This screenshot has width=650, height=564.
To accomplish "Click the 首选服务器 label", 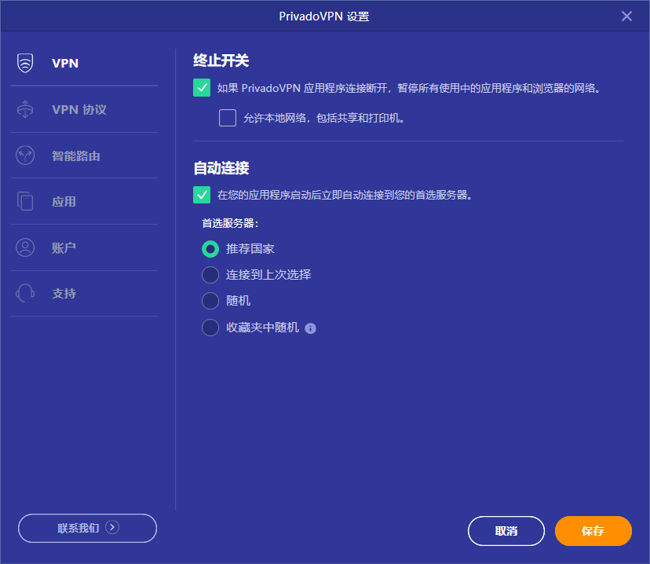I will point(230,223).
